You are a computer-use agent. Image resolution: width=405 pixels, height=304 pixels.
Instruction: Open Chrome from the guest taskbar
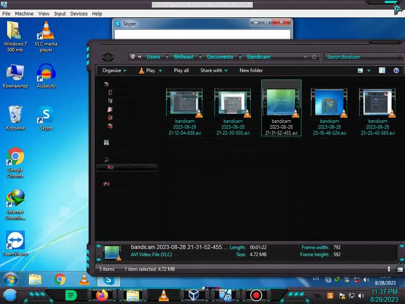click(x=60, y=279)
